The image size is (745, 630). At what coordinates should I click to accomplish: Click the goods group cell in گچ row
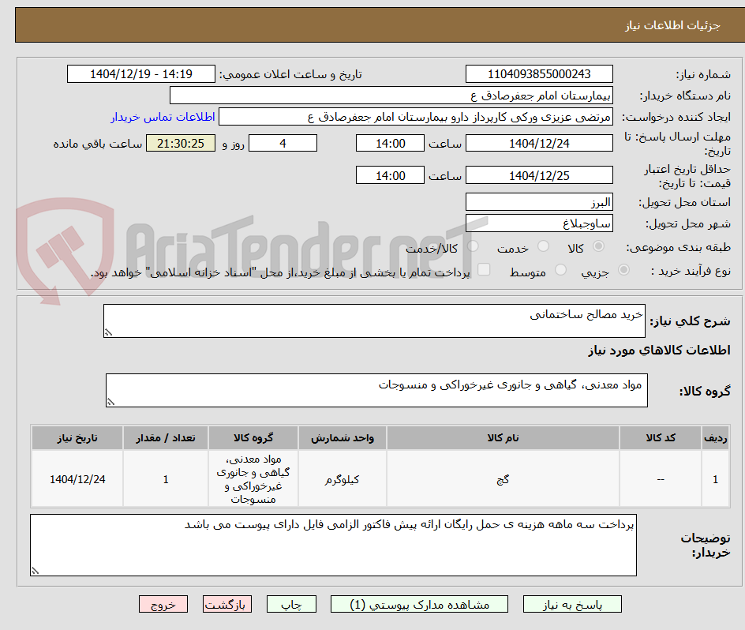pyautogui.click(x=253, y=479)
